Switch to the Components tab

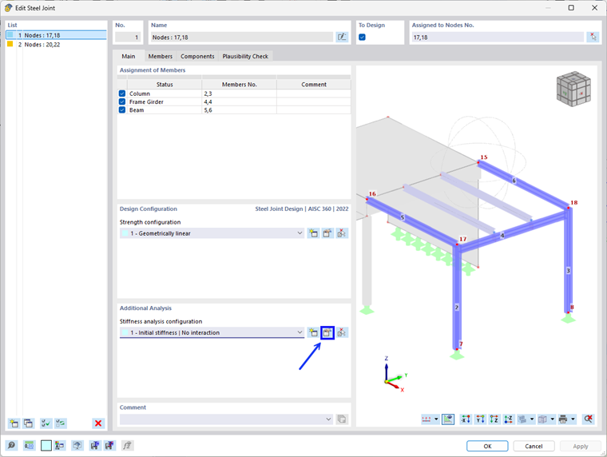click(x=197, y=56)
